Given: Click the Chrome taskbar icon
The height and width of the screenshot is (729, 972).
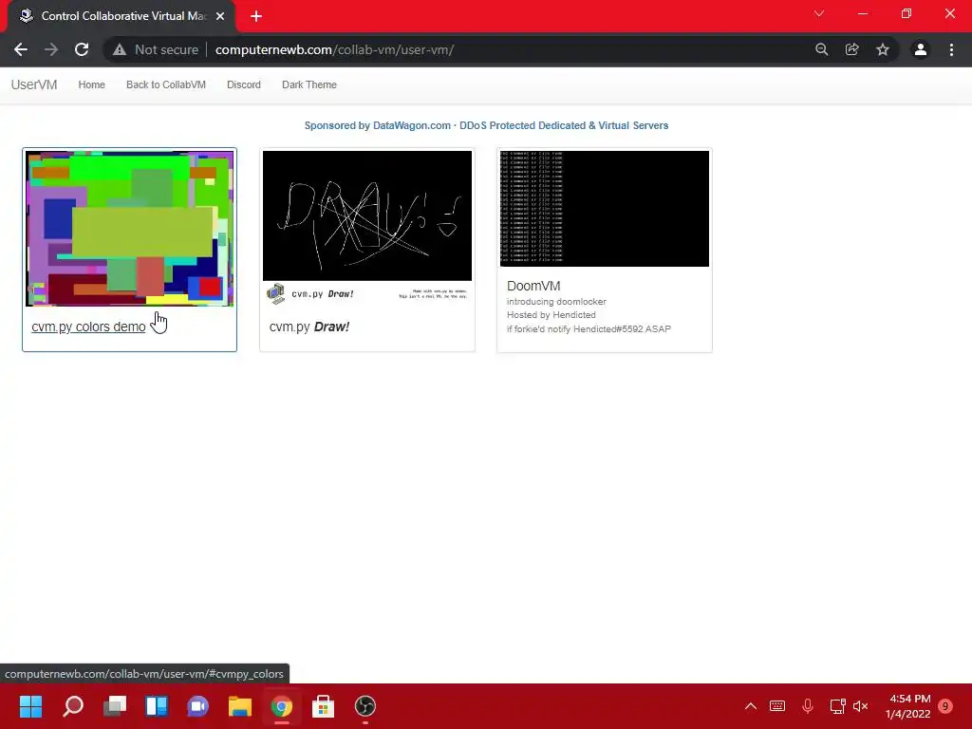Looking at the screenshot, I should coord(281,706).
